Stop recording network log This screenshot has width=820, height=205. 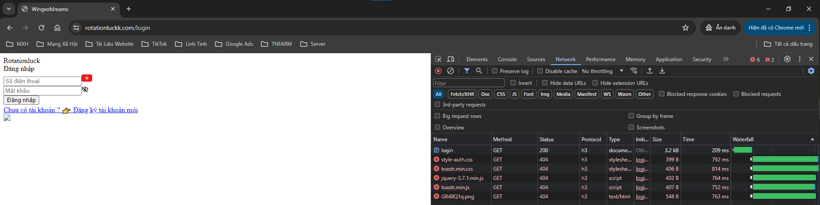(x=438, y=71)
